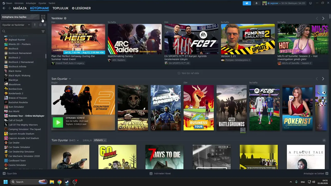Click Yeni bir raf ekle
The image size is (331, 186).
188,73
